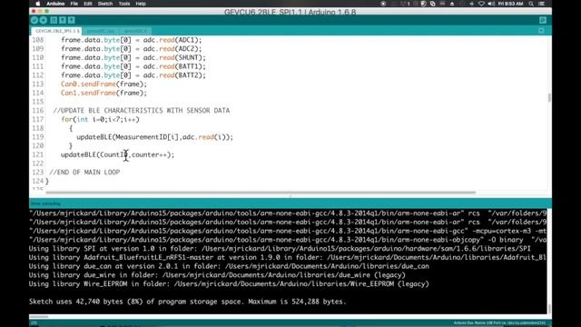Open the Tools menu
This screenshot has height=327, width=581.
tap(124, 4)
